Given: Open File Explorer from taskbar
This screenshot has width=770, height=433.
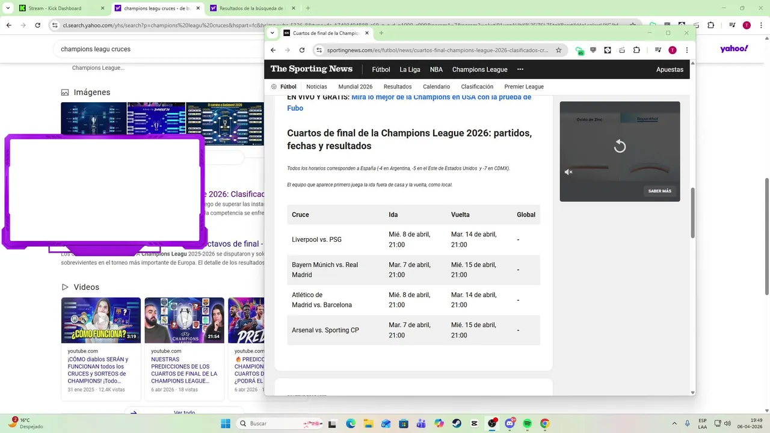Looking at the screenshot, I should [x=368, y=423].
